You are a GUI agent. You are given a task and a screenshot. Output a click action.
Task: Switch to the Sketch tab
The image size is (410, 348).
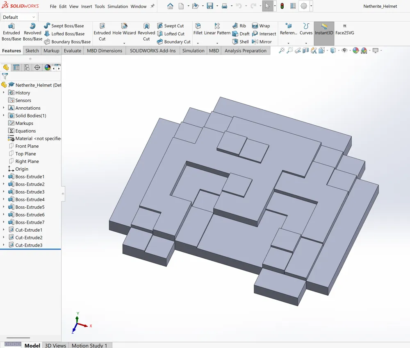pos(32,51)
